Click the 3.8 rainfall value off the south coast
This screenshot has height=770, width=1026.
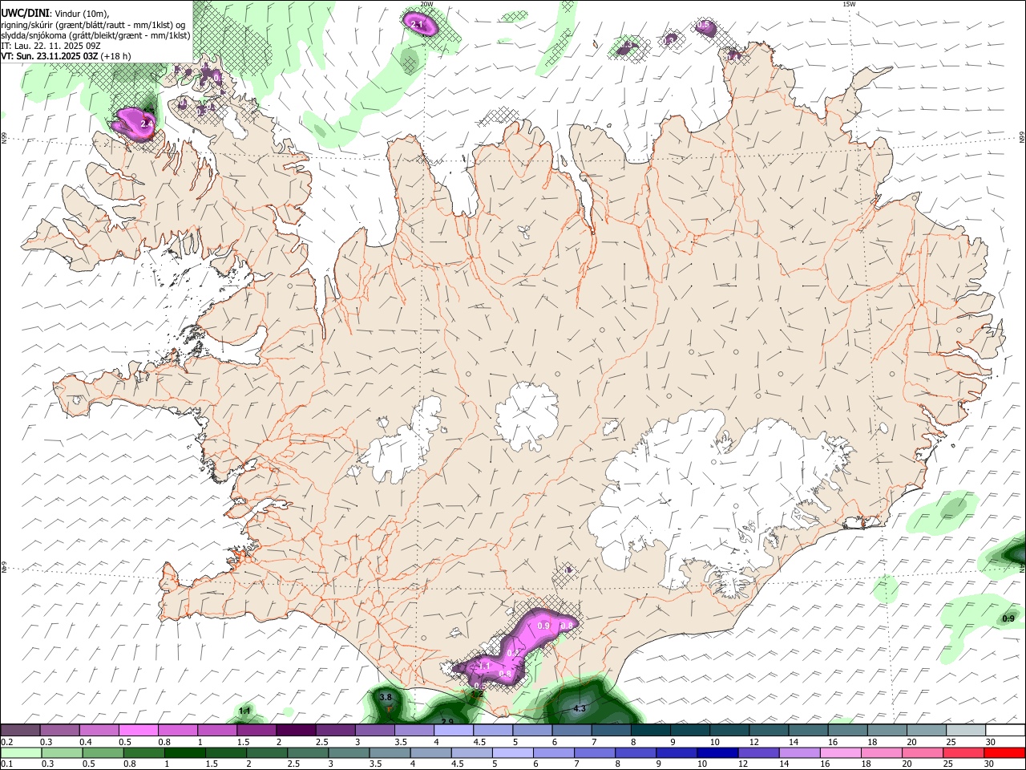tap(386, 697)
